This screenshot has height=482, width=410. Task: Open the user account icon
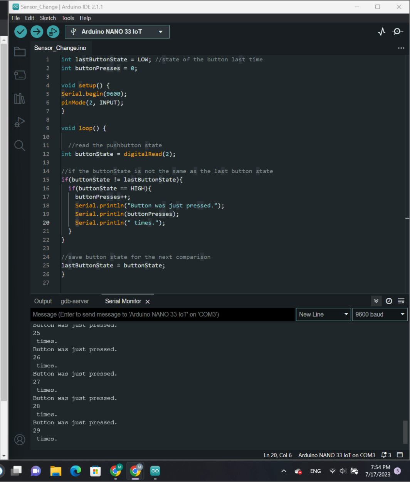point(20,439)
